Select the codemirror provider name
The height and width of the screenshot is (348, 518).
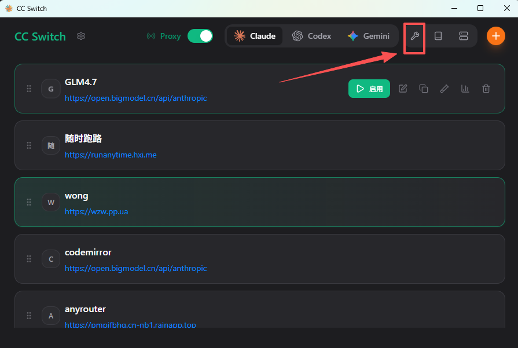88,252
